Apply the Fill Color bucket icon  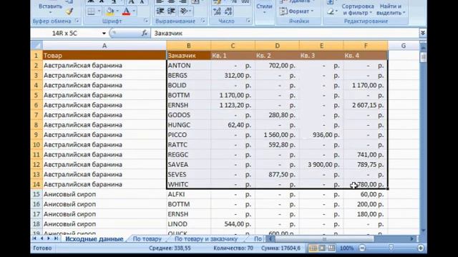pyautogui.click(x=110, y=11)
